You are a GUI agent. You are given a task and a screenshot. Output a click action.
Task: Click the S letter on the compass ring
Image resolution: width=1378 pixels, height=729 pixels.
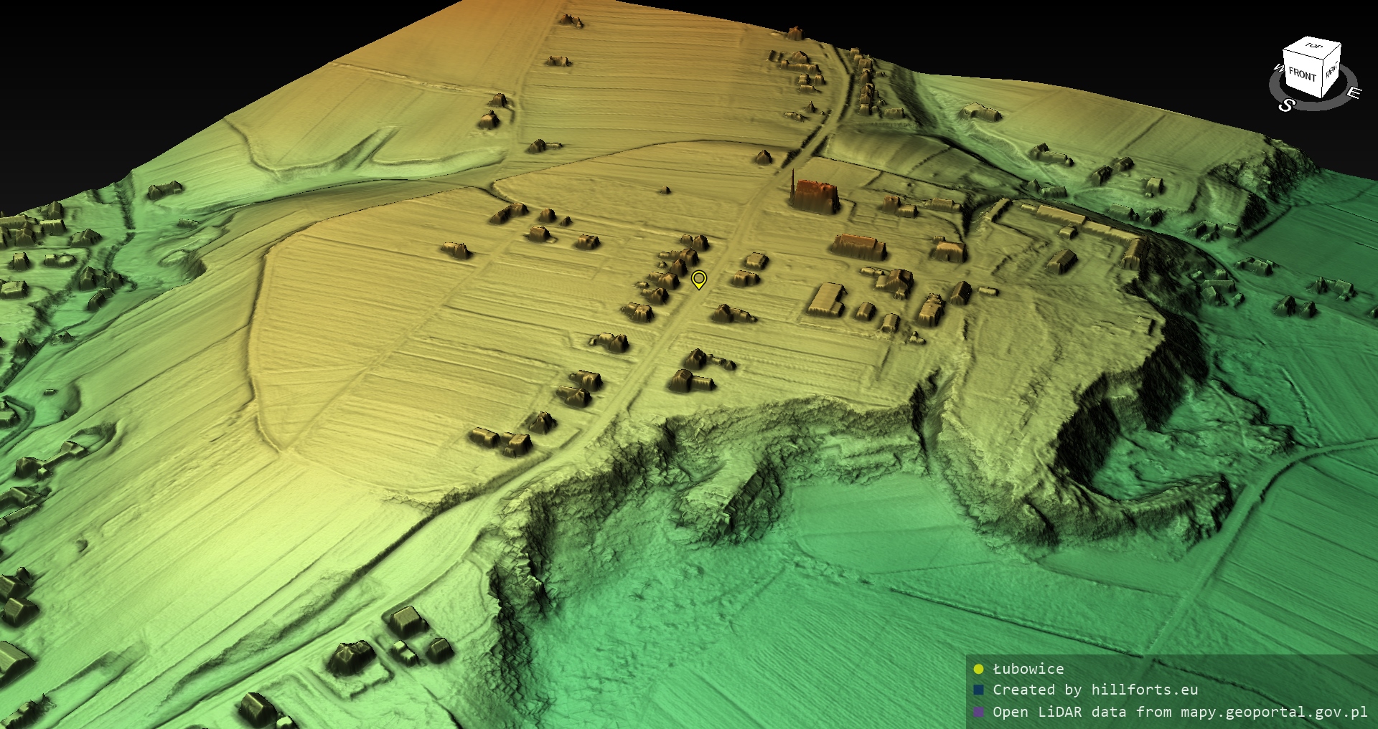1286,105
